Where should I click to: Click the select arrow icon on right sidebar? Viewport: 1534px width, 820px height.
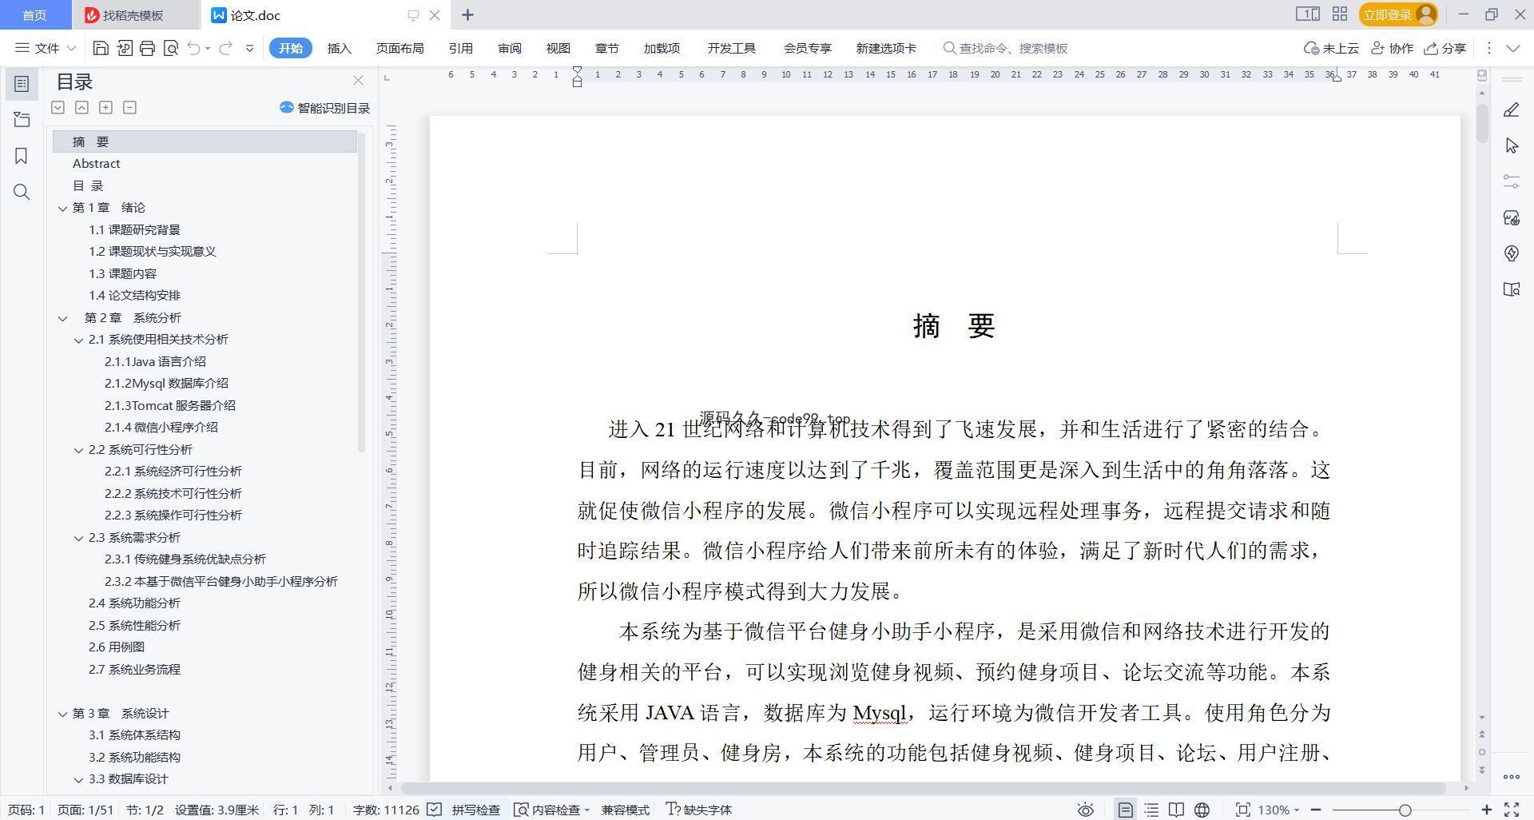tap(1511, 145)
